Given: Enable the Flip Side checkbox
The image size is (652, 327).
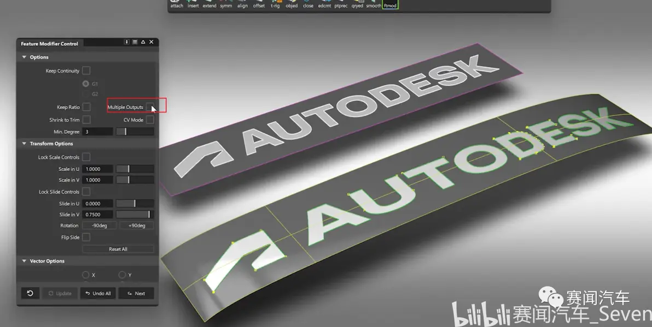Looking at the screenshot, I should [x=86, y=237].
